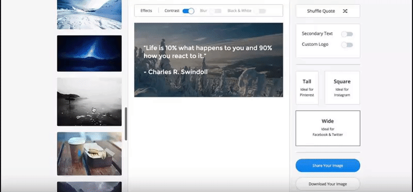The height and width of the screenshot is (192, 413).
Task: Select the dark blue aurora thumbnail
Action: (x=89, y=54)
